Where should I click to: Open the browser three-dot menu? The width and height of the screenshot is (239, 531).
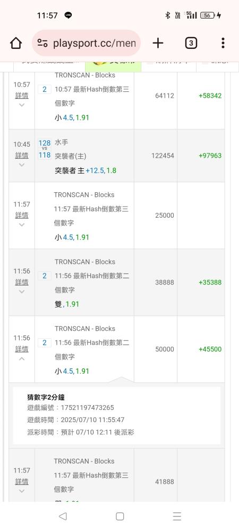click(223, 43)
